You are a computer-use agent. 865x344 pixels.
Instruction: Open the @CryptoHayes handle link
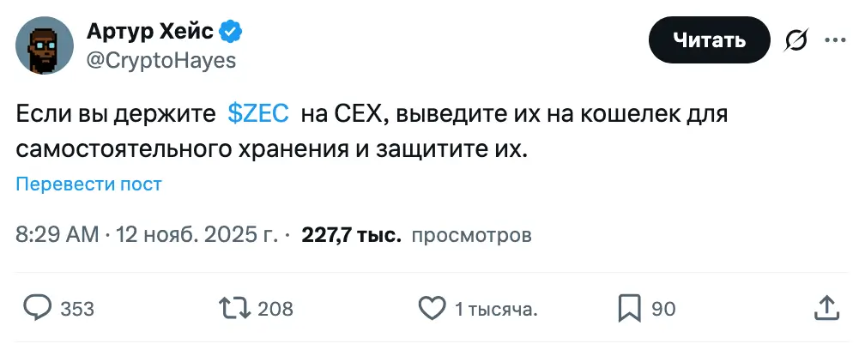161,60
